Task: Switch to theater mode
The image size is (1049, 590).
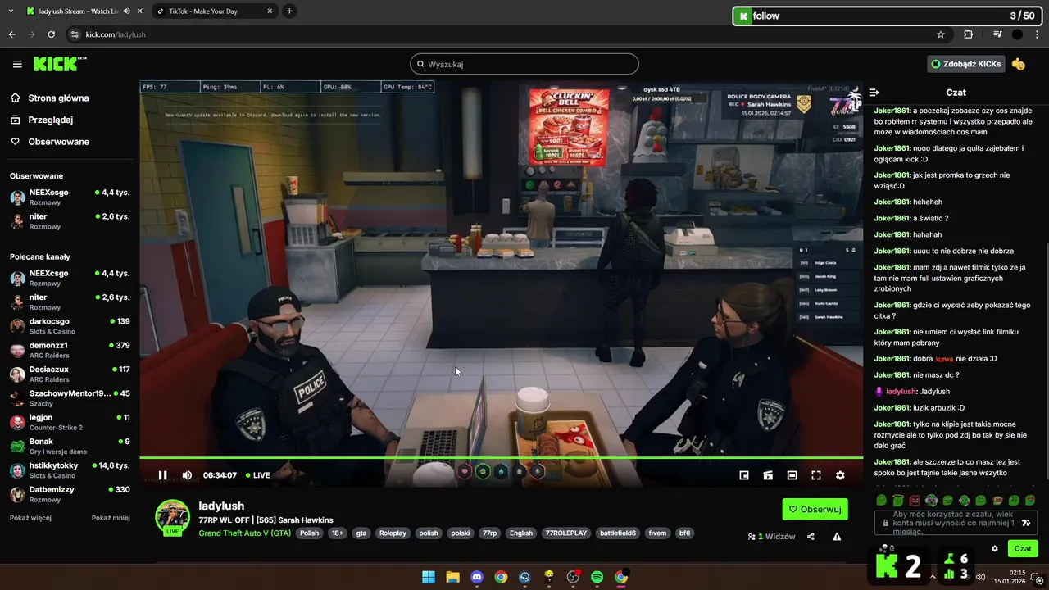Action: pos(792,475)
